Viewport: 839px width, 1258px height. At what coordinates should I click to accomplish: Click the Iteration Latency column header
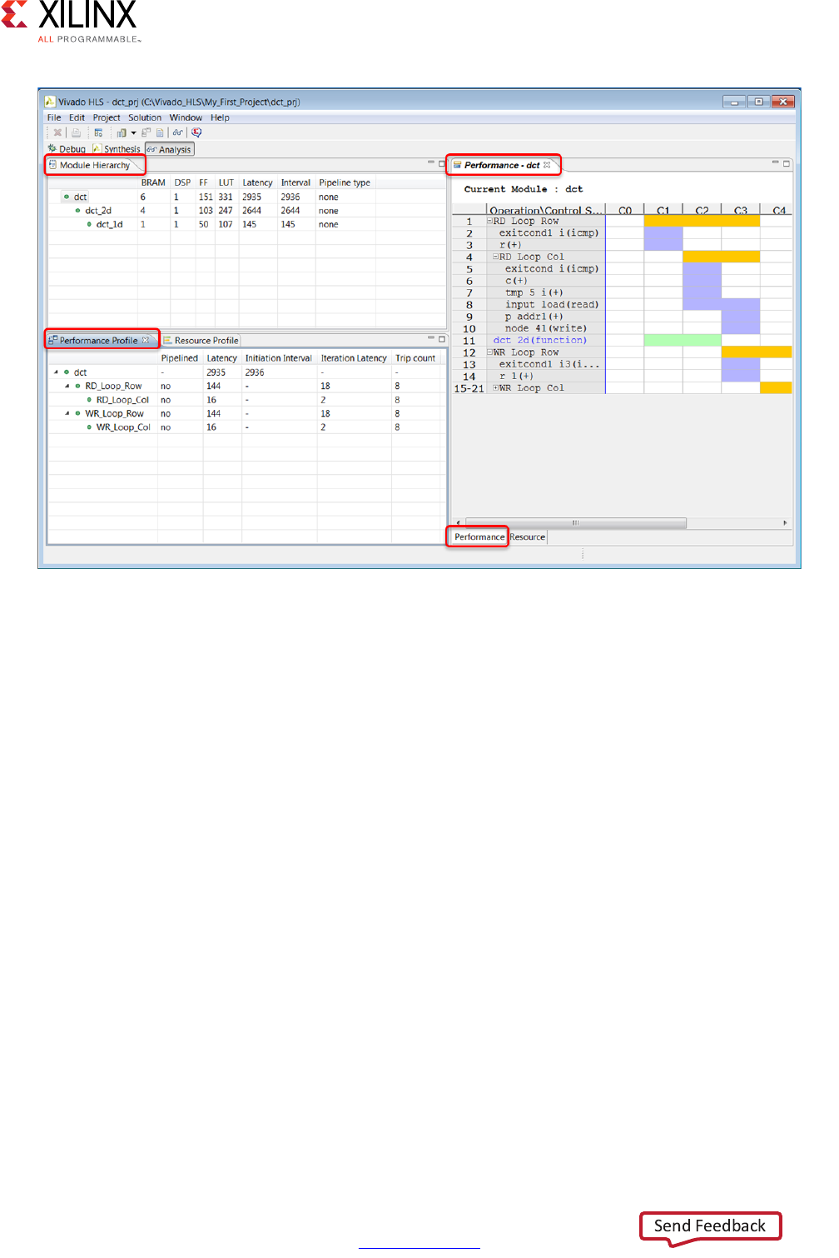coord(354,358)
